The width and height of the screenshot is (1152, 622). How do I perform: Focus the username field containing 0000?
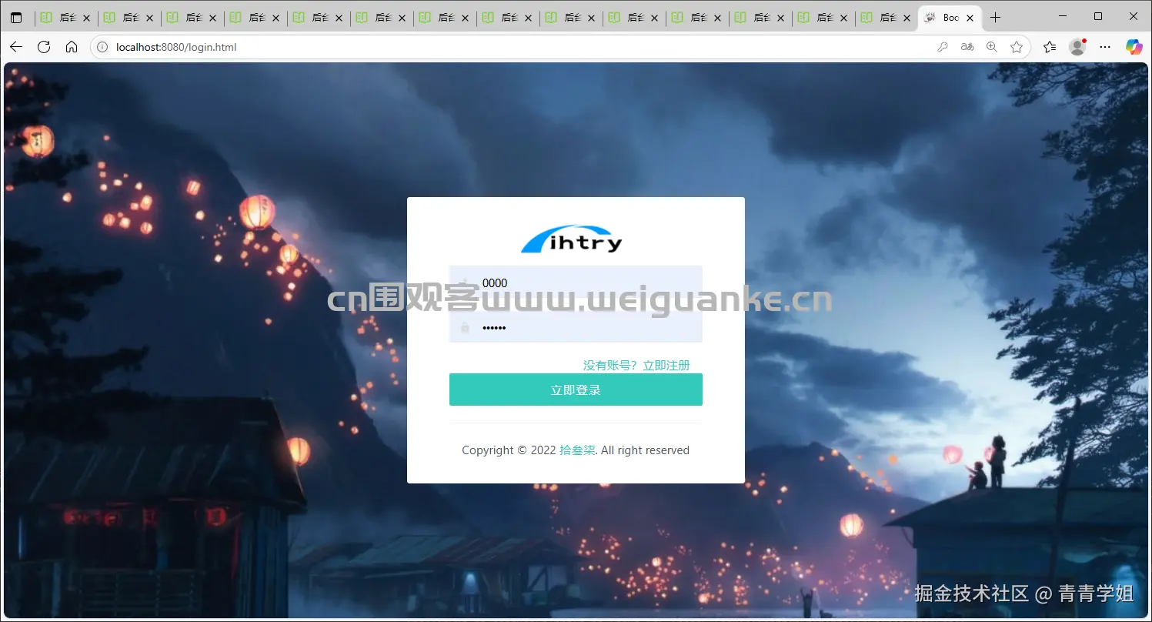(576, 283)
